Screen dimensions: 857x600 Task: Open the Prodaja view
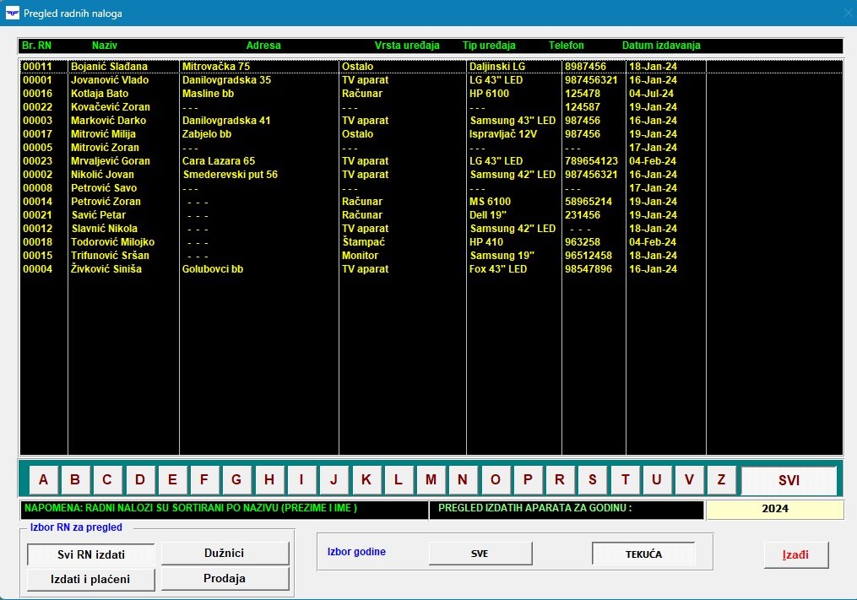pyautogui.click(x=225, y=579)
